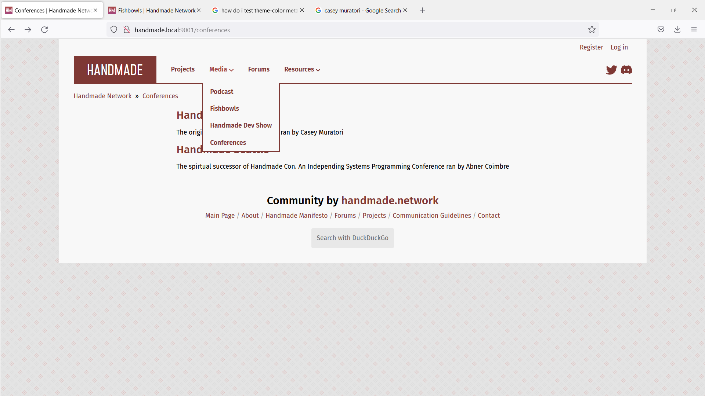
Task: Open Handmade Manifesto footer link
Action: [296, 216]
